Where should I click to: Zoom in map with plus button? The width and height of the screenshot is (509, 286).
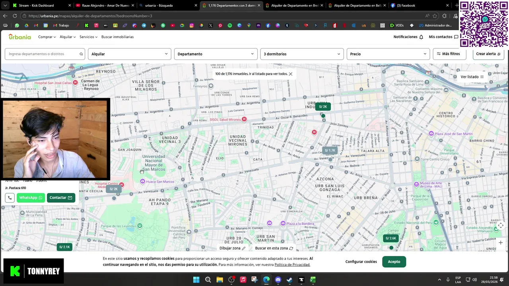click(x=501, y=242)
